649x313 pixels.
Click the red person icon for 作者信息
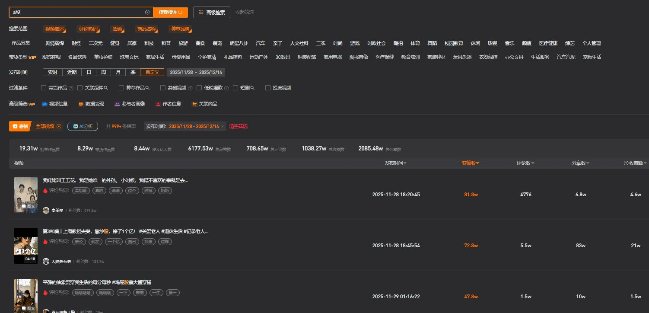158,104
